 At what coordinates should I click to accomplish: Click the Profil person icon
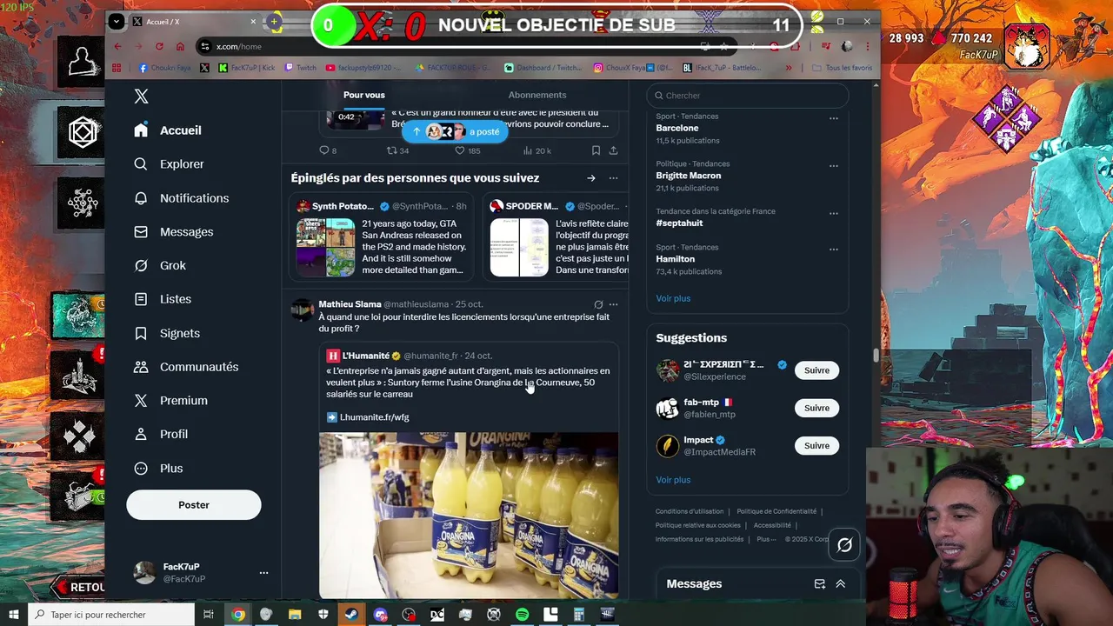click(x=141, y=434)
